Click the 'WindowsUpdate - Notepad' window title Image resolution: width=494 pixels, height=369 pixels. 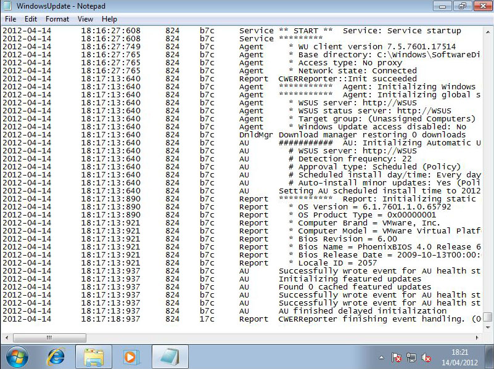[x=61, y=6]
